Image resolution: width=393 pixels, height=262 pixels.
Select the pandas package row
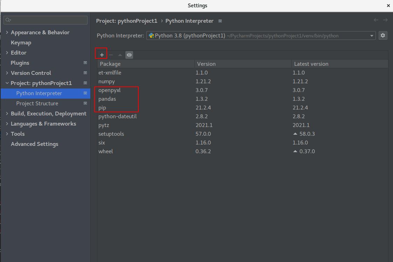(243, 99)
